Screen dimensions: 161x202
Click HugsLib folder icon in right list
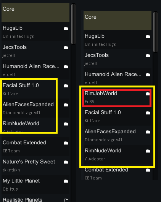(148, 36)
